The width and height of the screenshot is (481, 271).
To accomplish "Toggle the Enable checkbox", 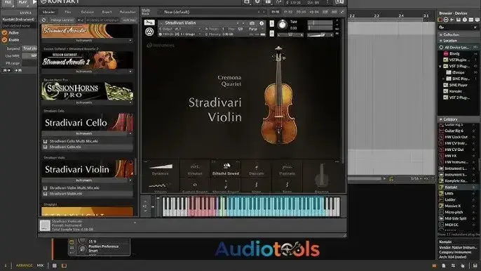I will [4, 40].
